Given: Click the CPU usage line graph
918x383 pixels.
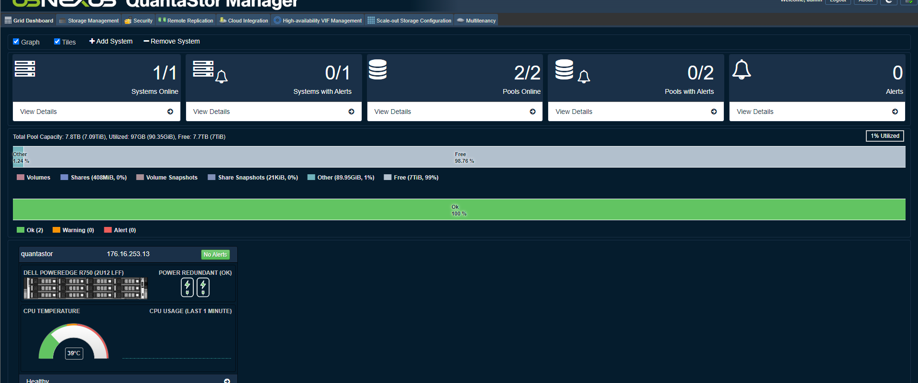Looking at the screenshot, I should (x=177, y=358).
